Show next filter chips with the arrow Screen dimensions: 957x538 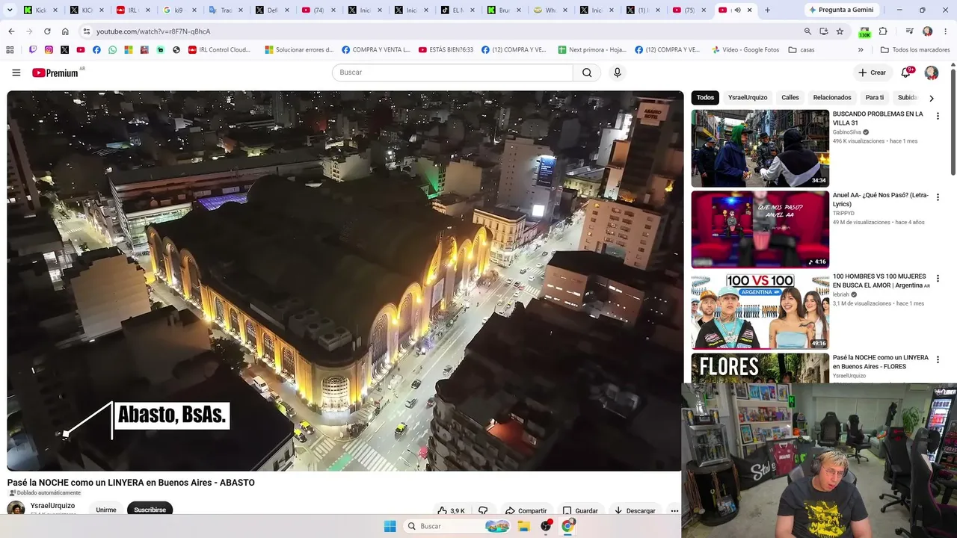coord(931,98)
